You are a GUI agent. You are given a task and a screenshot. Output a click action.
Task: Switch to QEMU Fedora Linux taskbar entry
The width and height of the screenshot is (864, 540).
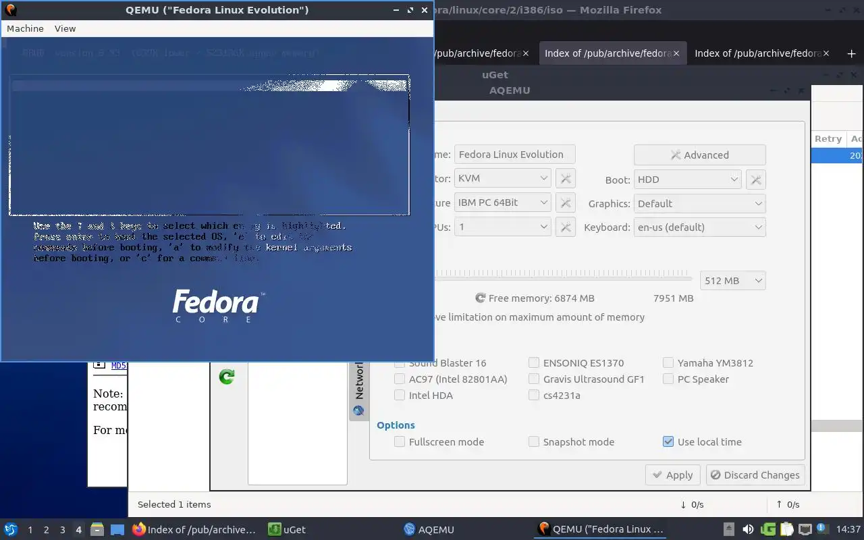601,529
